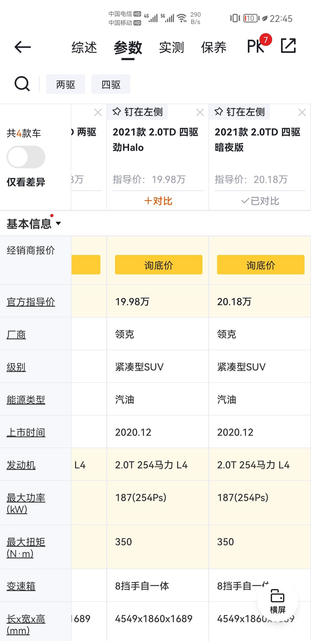Tap the 经销商报价 row label
Image resolution: width=311 pixels, height=641 pixels.
(31, 250)
